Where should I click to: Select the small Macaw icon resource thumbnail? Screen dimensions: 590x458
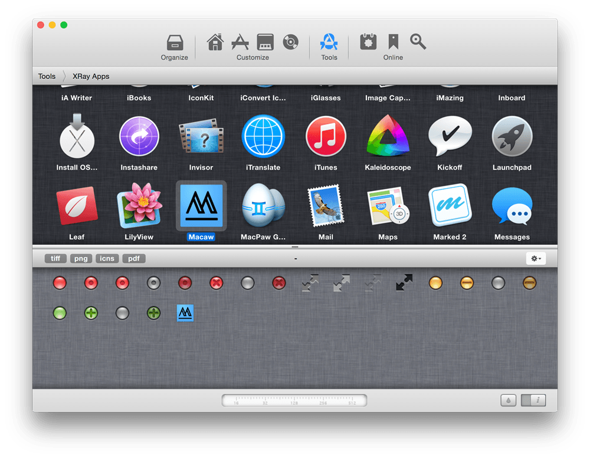[x=185, y=313]
